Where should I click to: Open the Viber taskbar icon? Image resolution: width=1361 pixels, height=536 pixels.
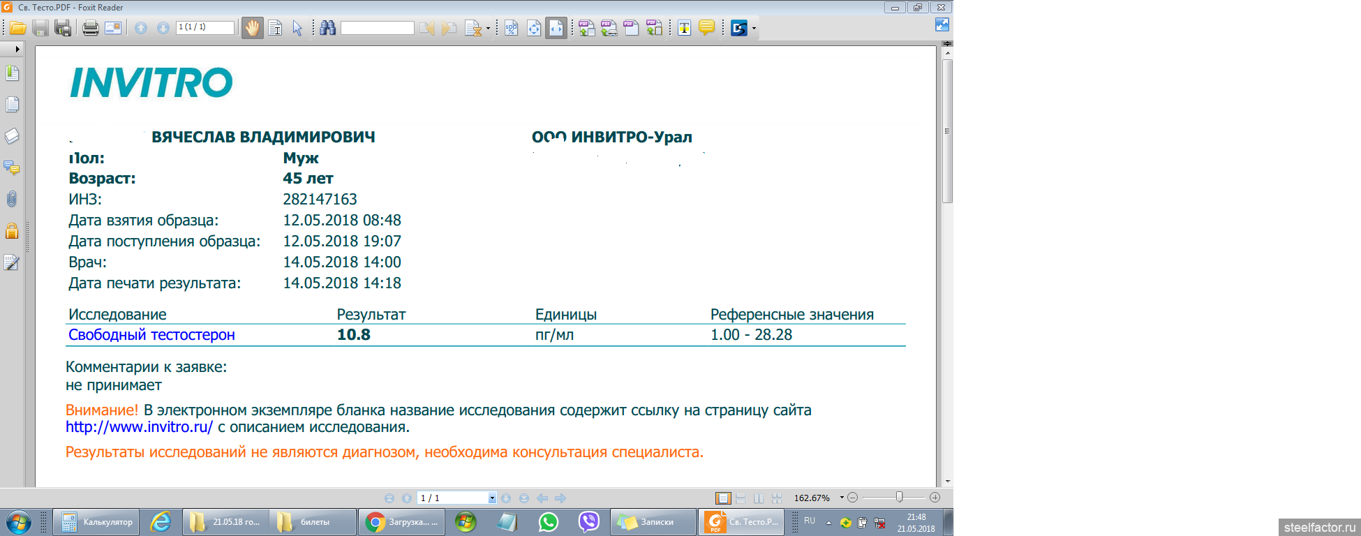coord(589,522)
